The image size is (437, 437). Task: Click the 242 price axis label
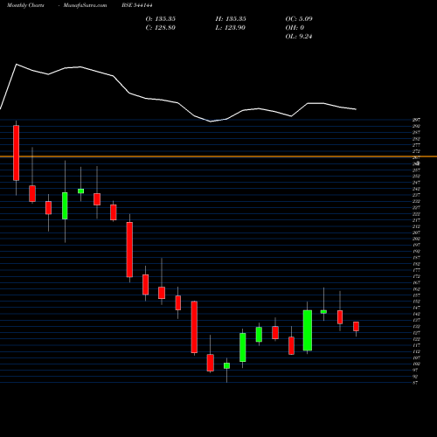tap(416, 189)
